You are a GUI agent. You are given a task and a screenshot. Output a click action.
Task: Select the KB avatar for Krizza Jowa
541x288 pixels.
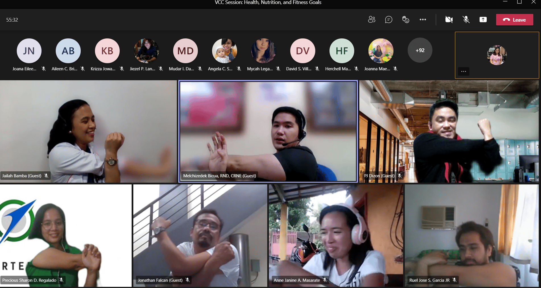[x=107, y=51]
